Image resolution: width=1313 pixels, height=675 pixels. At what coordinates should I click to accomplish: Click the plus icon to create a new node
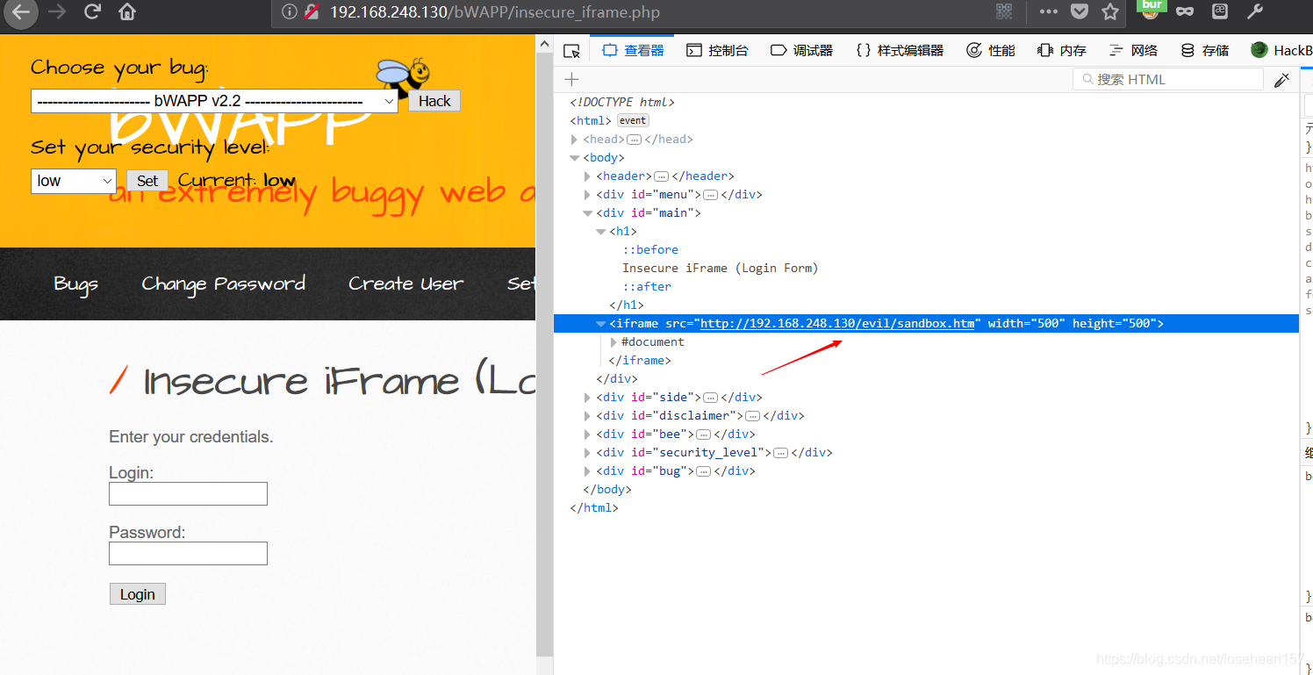pyautogui.click(x=571, y=80)
